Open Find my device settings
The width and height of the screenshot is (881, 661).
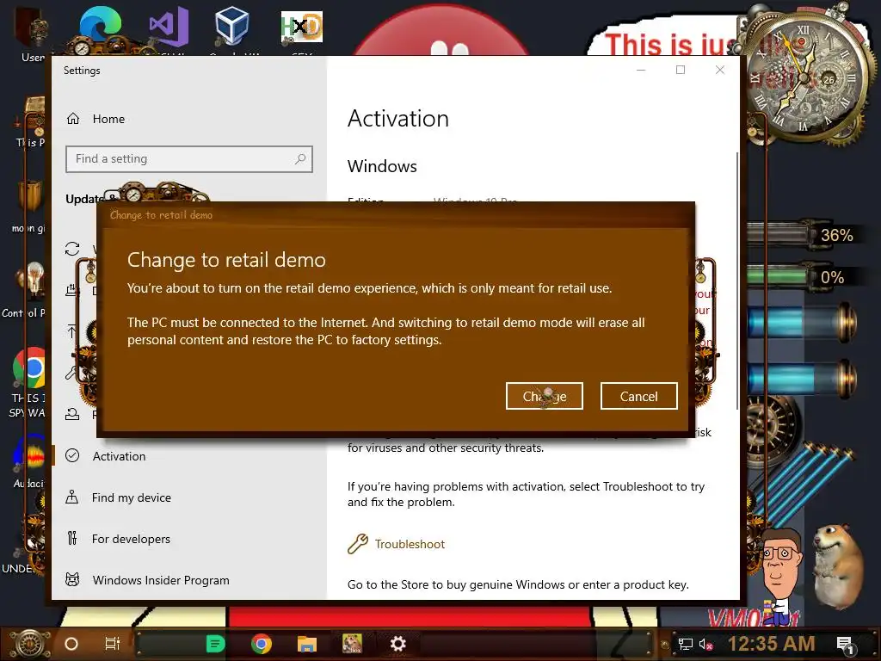click(132, 497)
